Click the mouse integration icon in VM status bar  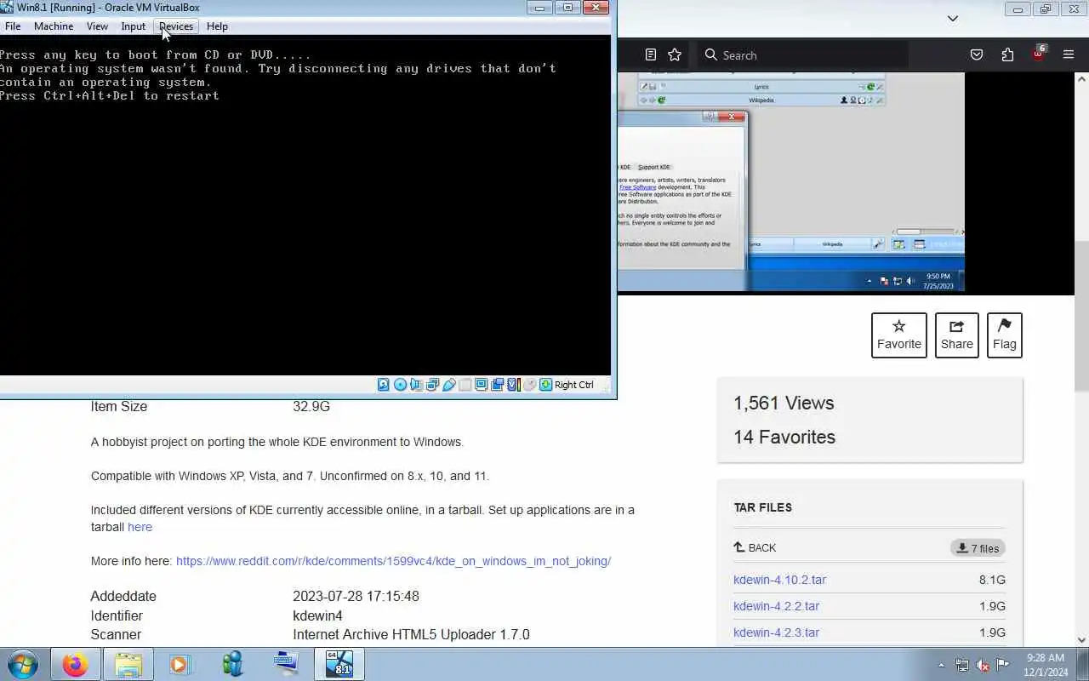point(529,385)
